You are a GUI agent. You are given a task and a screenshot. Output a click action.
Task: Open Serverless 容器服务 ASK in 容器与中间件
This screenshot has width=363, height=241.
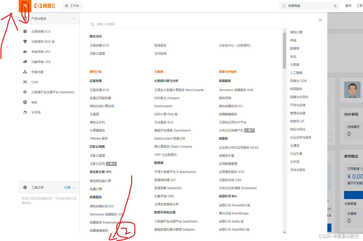pos(236,90)
